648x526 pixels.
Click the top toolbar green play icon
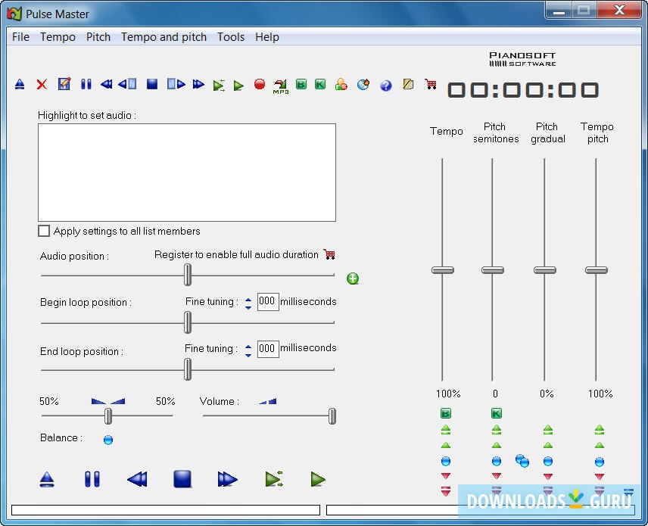coord(238,86)
